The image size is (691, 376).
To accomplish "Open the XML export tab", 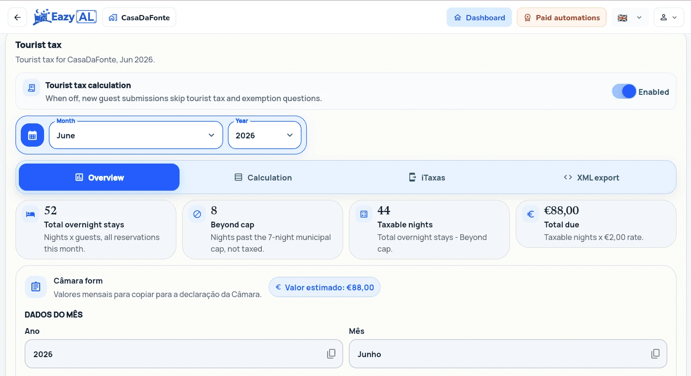I will tap(591, 178).
